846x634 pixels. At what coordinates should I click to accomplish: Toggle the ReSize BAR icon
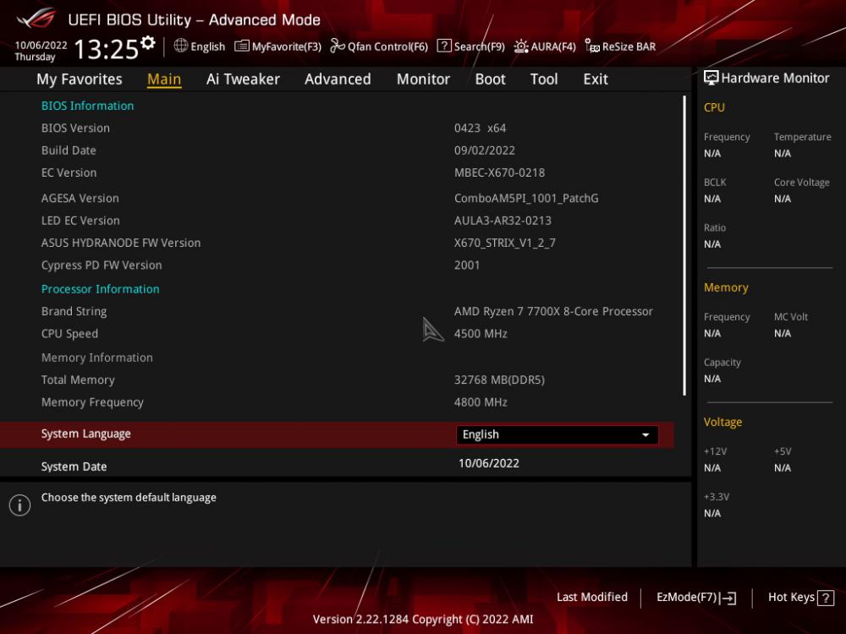pos(592,46)
